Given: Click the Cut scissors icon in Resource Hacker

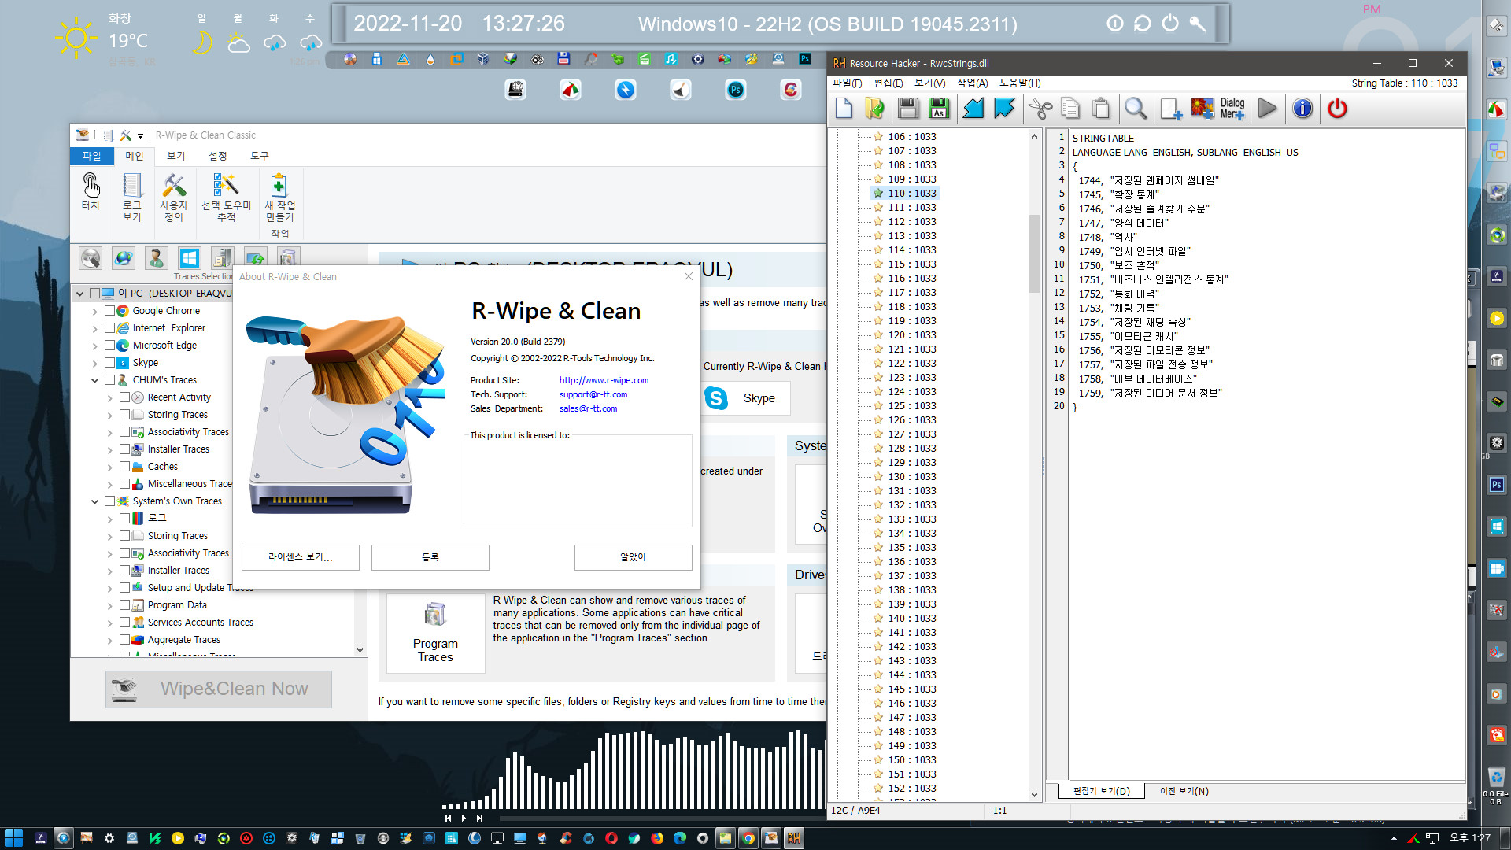Looking at the screenshot, I should (1040, 109).
